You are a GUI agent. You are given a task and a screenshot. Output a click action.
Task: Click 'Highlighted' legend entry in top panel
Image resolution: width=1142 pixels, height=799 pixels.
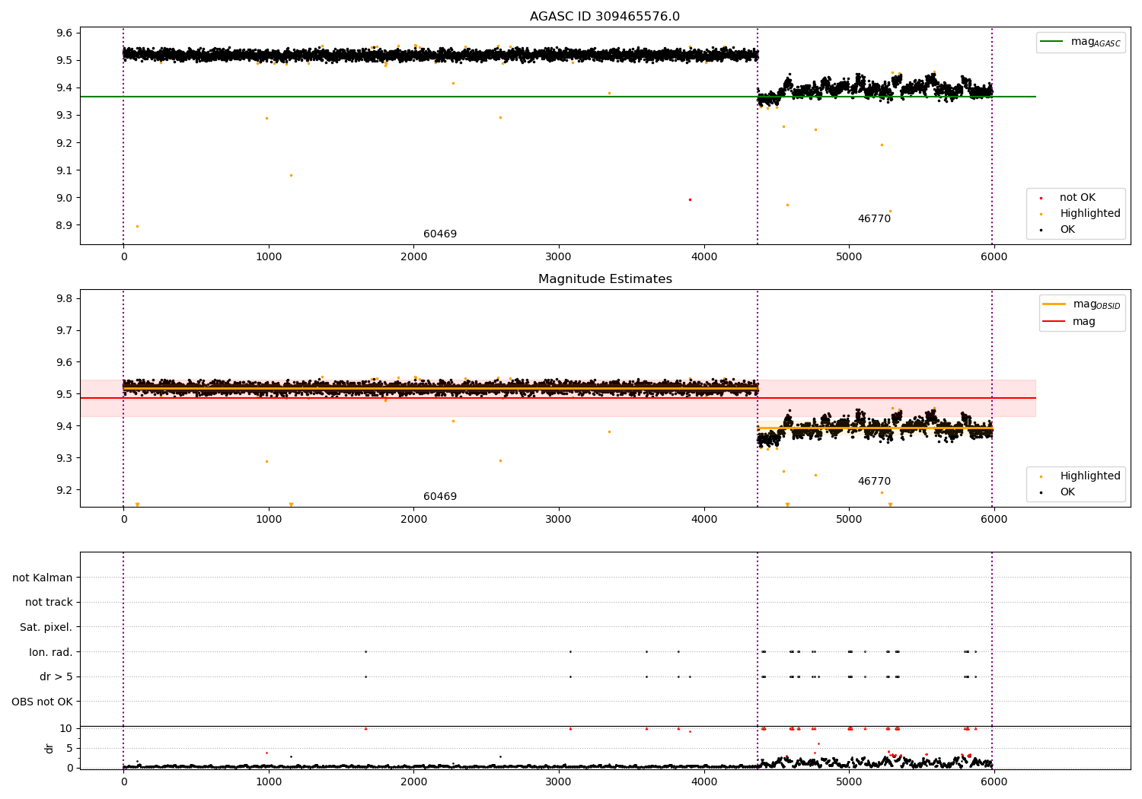[1080, 214]
